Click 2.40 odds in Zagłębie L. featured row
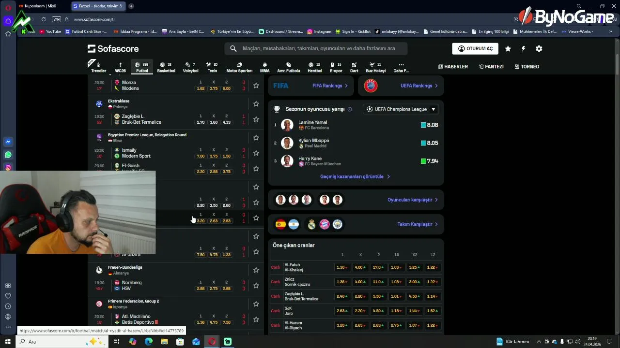This screenshot has width=620, height=348. coord(342,296)
